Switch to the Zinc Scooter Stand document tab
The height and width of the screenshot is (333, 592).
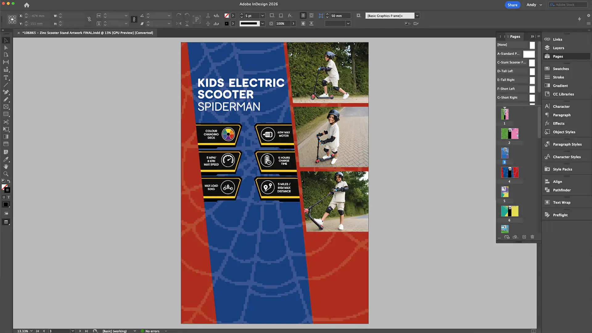pos(88,33)
